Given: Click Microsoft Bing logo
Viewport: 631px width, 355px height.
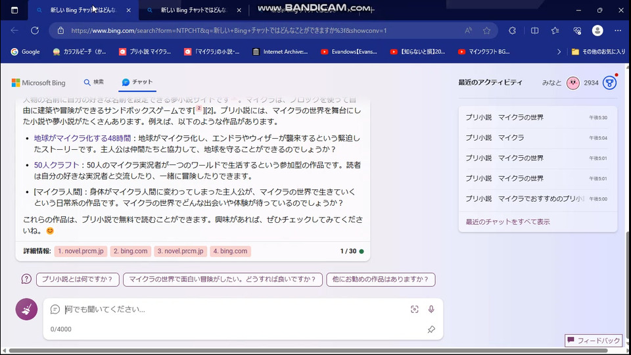Looking at the screenshot, I should (x=39, y=83).
